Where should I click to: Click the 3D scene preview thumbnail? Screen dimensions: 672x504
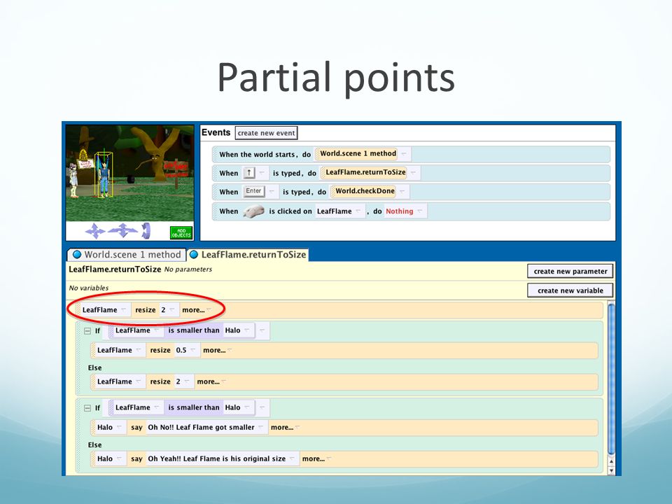pyautogui.click(x=129, y=173)
